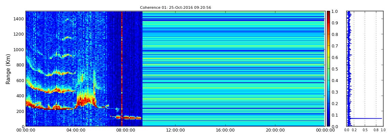
Task: Click the profile plot tick label '0.5'
Action: click(365, 130)
